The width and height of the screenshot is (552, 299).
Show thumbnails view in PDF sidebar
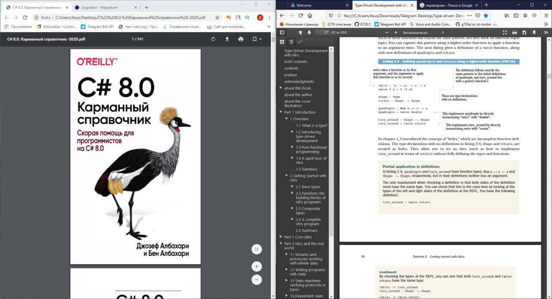(x=282, y=42)
